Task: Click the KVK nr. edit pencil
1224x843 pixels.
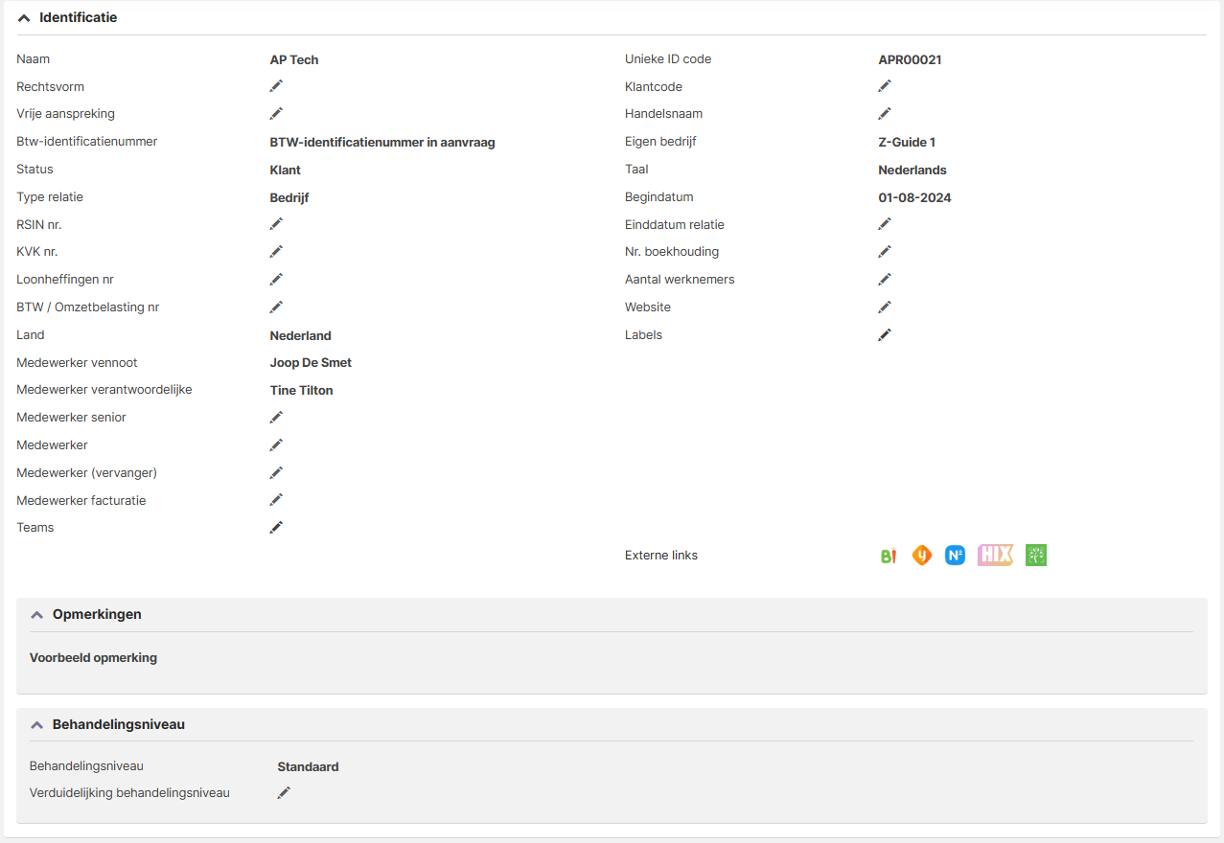Action: point(276,252)
